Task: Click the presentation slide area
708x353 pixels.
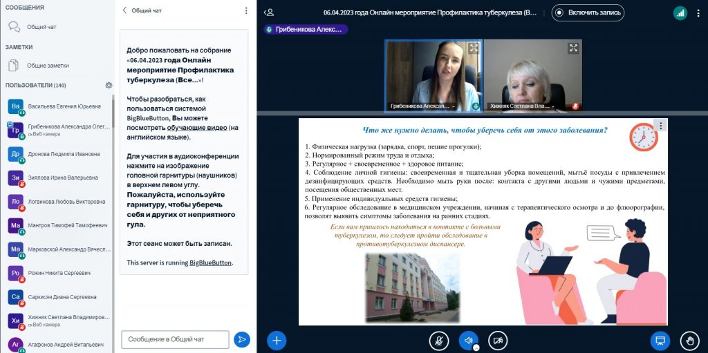Action: pos(483,222)
